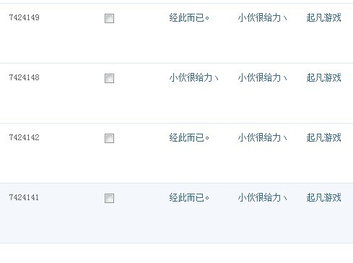Open 经此而已。 link in row 7424141
Viewport: 353px width, 263px height.
(x=189, y=197)
